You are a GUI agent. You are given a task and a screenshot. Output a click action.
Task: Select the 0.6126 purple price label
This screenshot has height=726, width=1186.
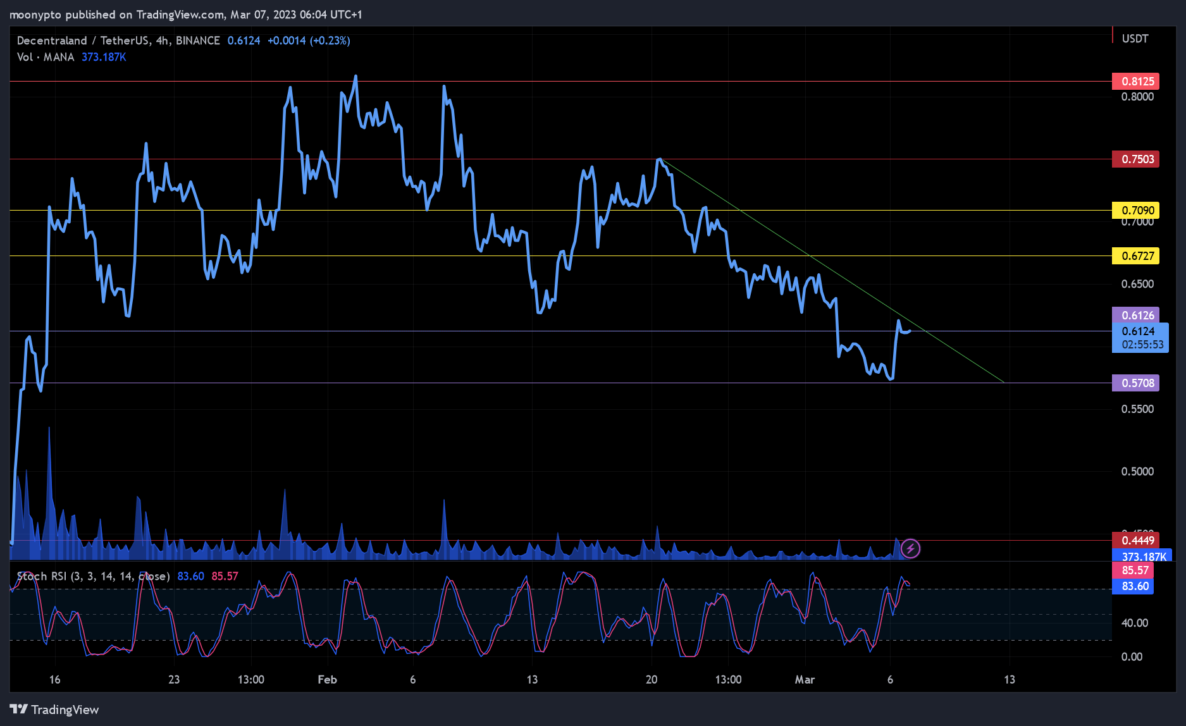point(1136,315)
